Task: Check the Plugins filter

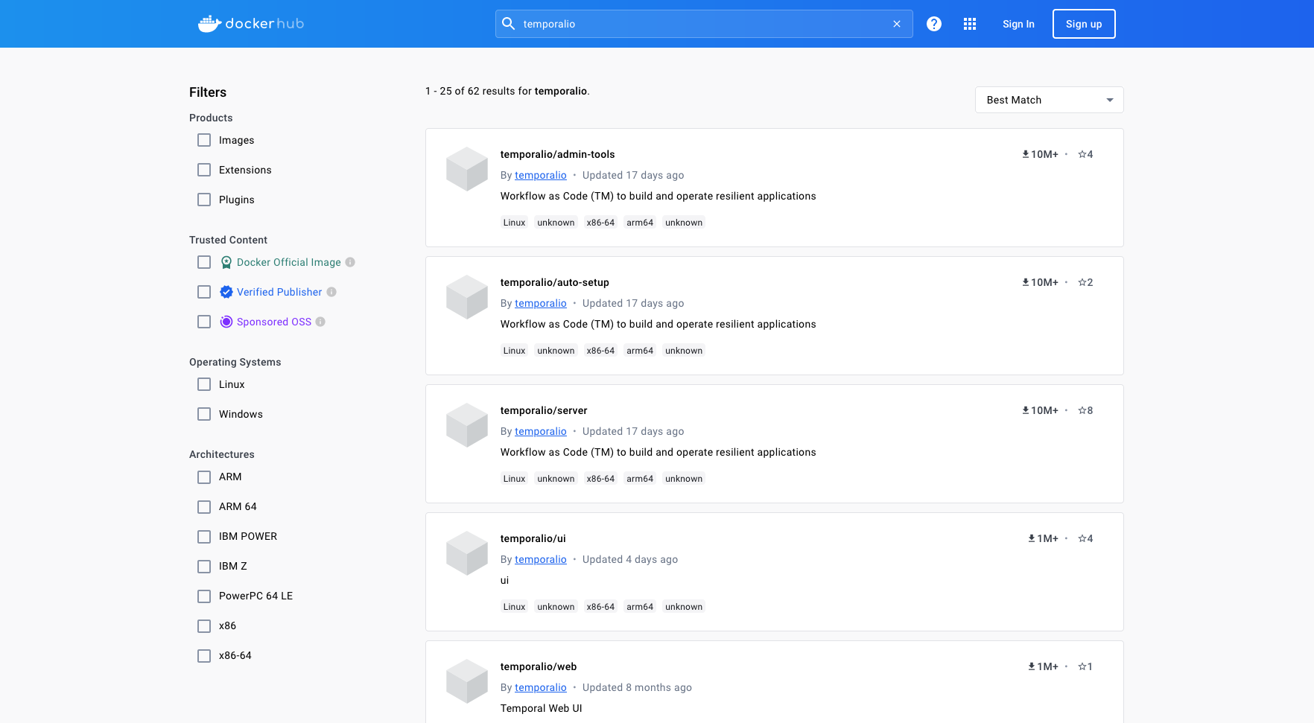Action: point(204,200)
